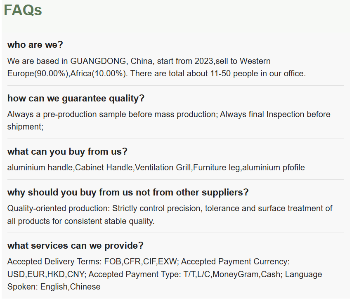Click the USD,EUR,HKD,CNY currency list

46,274
